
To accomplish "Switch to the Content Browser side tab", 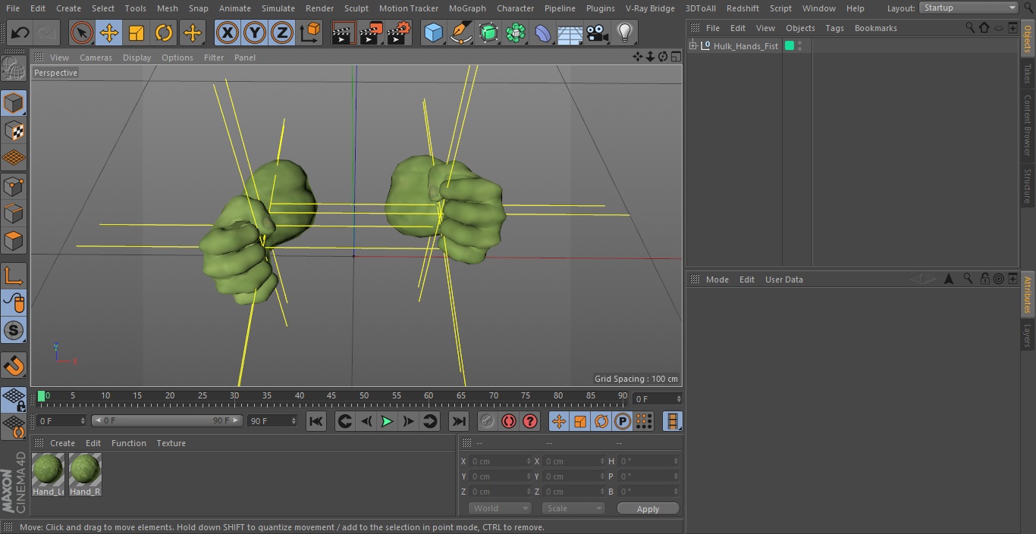I will tap(1028, 125).
